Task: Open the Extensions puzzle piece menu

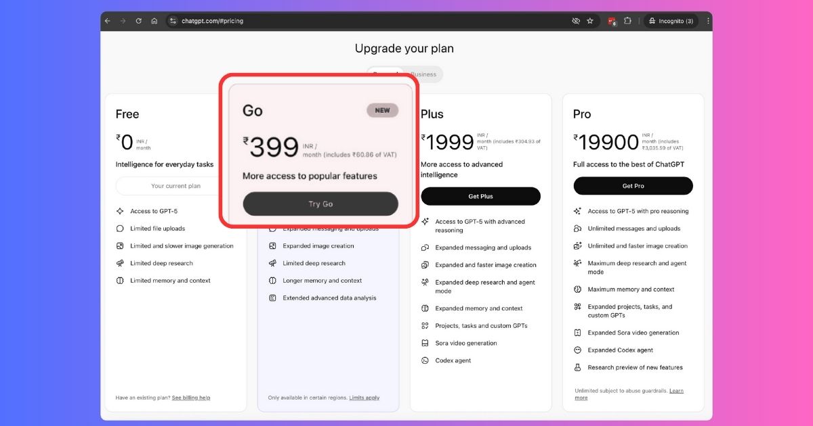Action: (x=628, y=21)
